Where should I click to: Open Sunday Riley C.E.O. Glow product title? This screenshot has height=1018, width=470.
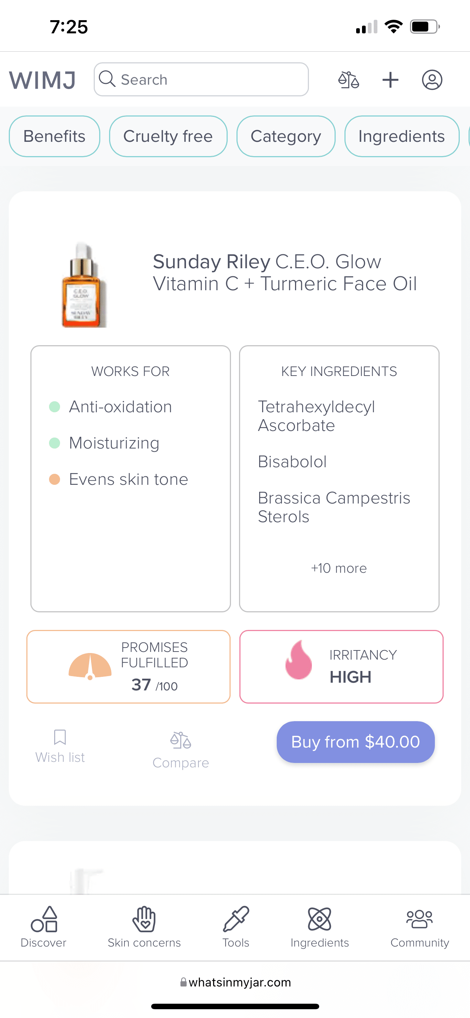(x=284, y=273)
